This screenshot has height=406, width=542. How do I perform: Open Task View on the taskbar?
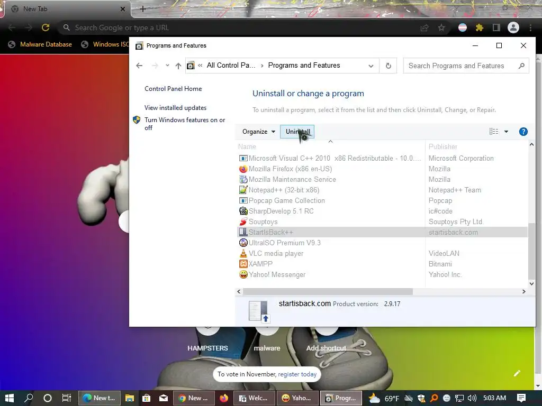(x=66, y=398)
